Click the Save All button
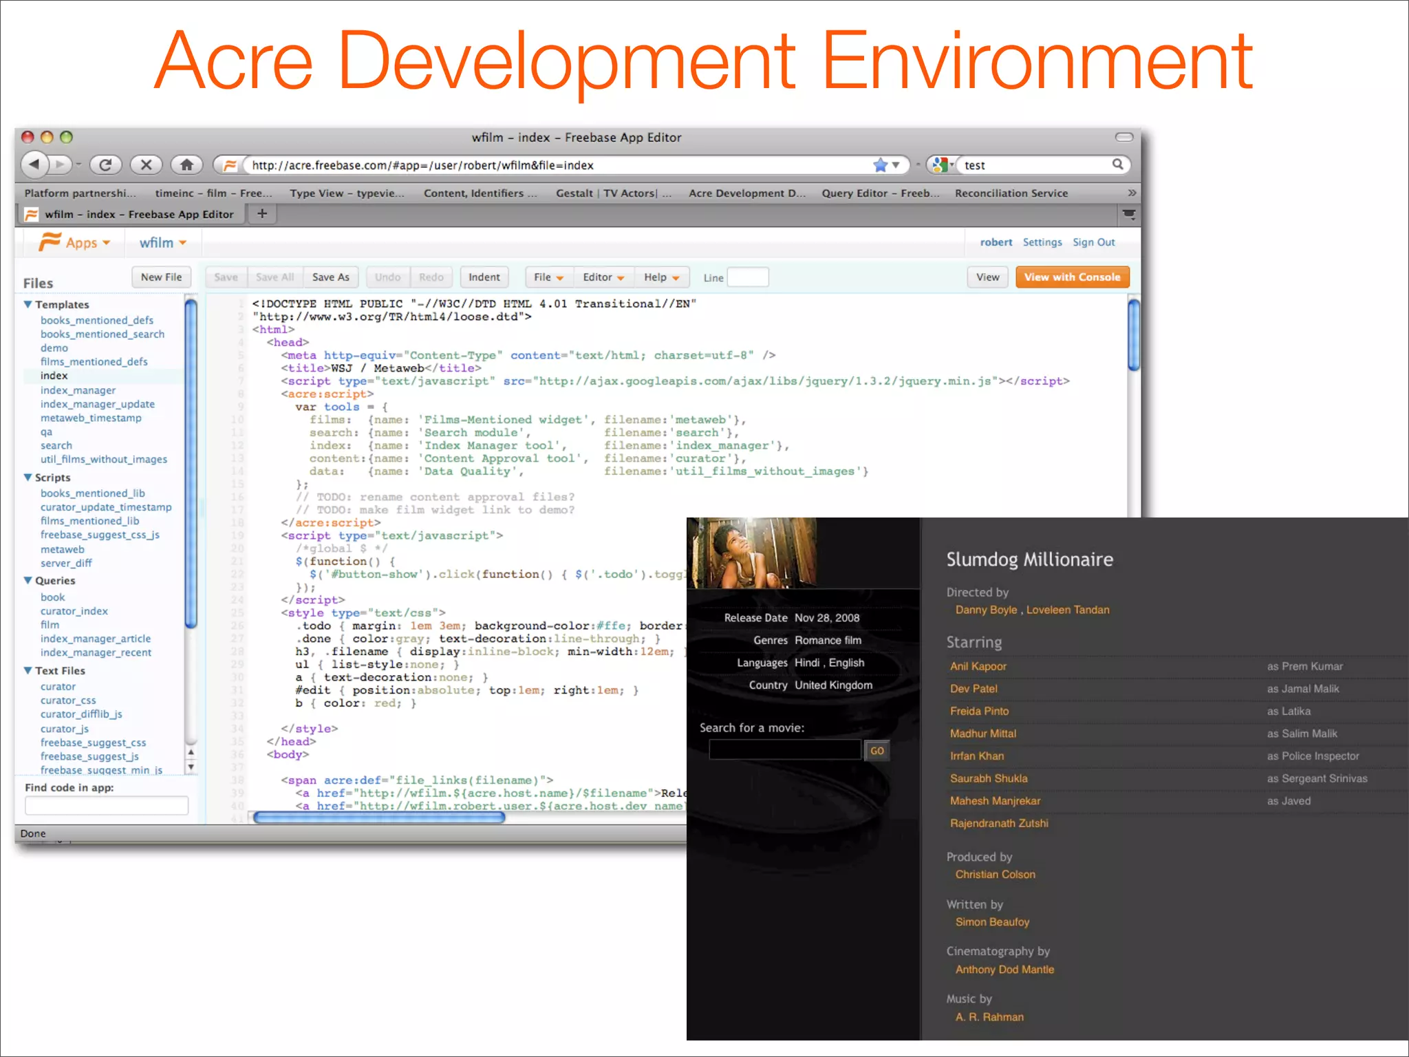 point(275,277)
